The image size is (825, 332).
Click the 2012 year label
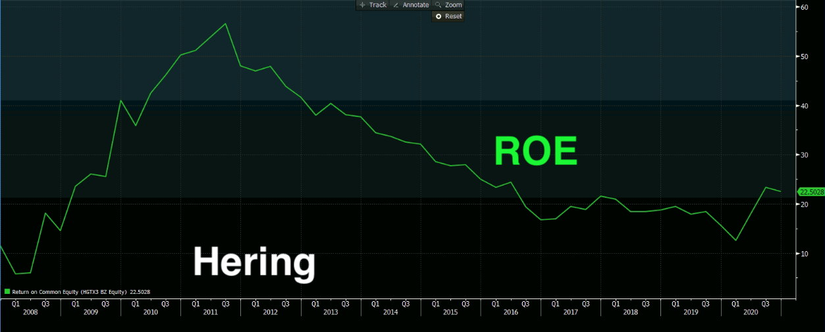[271, 312]
